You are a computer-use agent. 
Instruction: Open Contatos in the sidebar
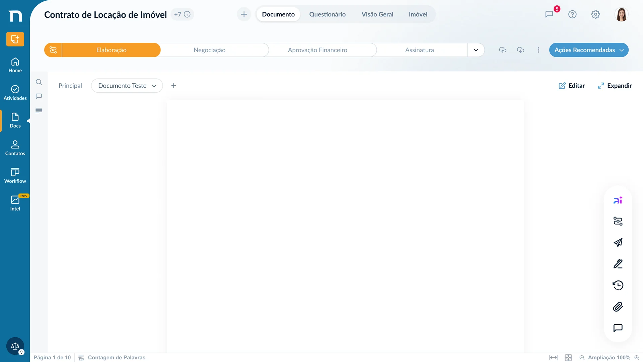click(15, 148)
